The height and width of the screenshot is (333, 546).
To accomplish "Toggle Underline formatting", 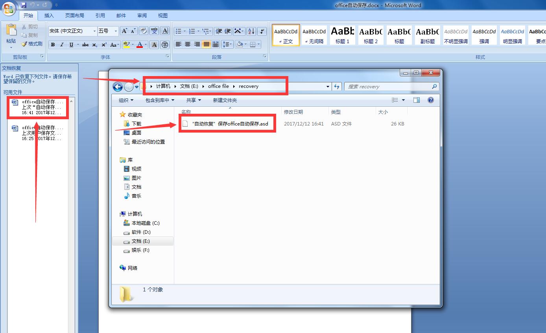I will click(71, 45).
